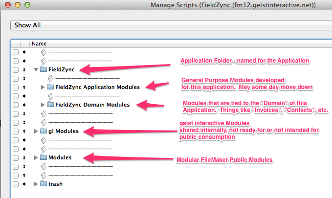Tick checkbox for FieldZync Domain Modules

(16, 105)
